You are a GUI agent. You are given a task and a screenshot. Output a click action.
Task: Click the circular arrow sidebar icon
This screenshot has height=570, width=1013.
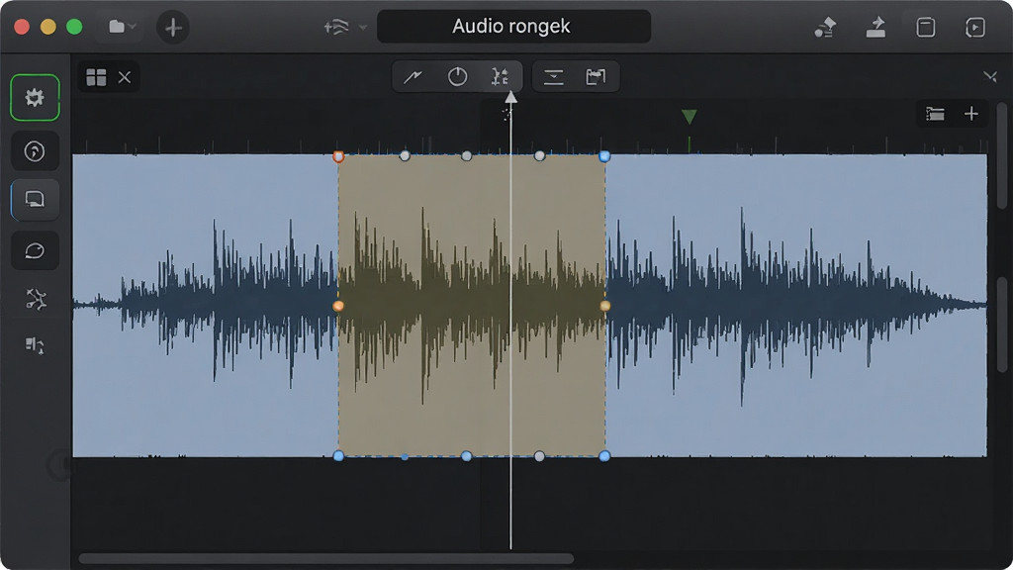pos(35,151)
